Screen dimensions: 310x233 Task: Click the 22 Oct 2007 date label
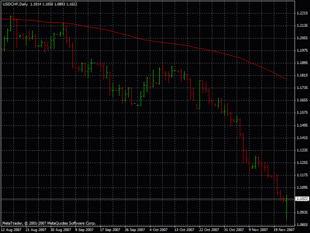coord(209,230)
